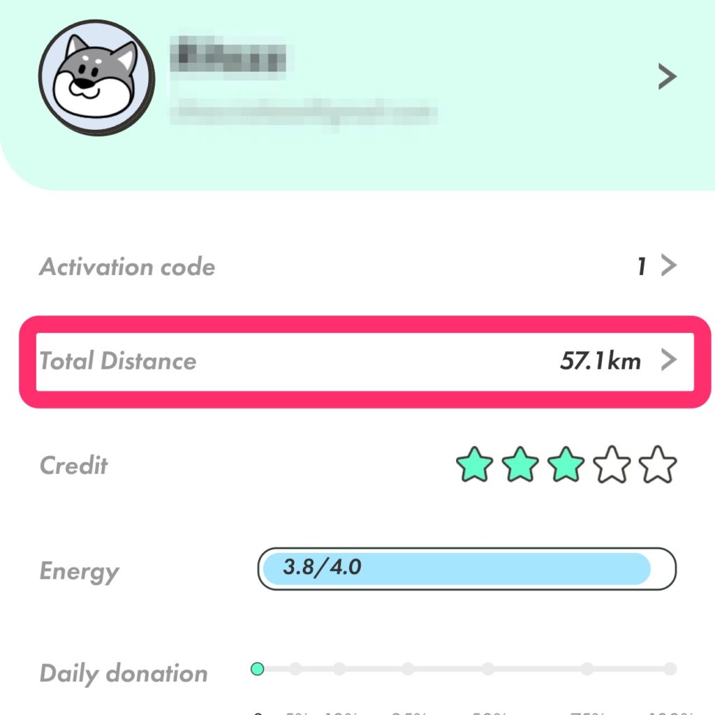Screen dimensions: 715x715
Task: Select the third green Credit star
Action: [x=566, y=465]
